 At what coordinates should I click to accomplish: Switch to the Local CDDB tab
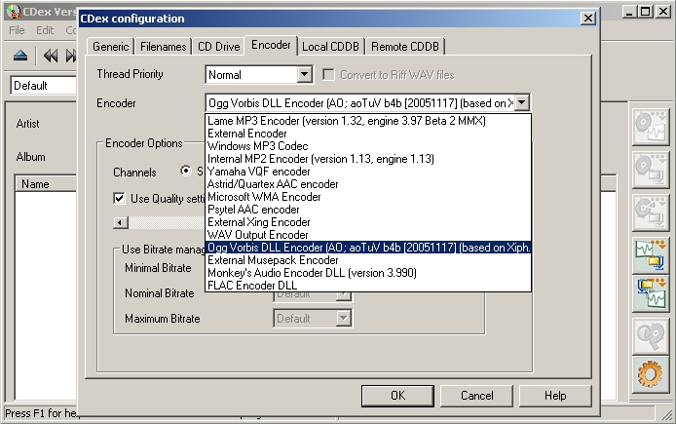coord(330,46)
